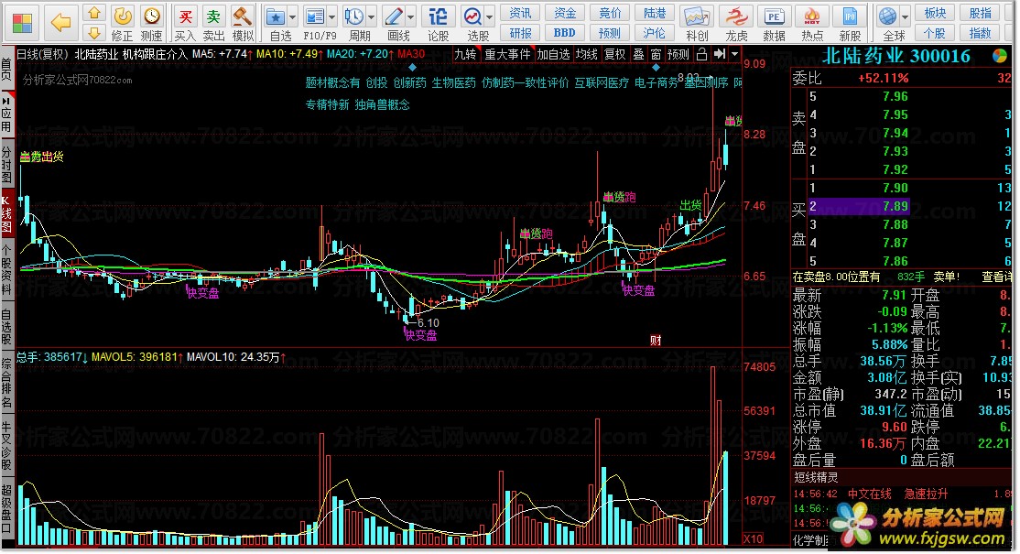Click the 加自选 add-to-watchlist button
Screen dimensions: 1020x554
coord(554,55)
